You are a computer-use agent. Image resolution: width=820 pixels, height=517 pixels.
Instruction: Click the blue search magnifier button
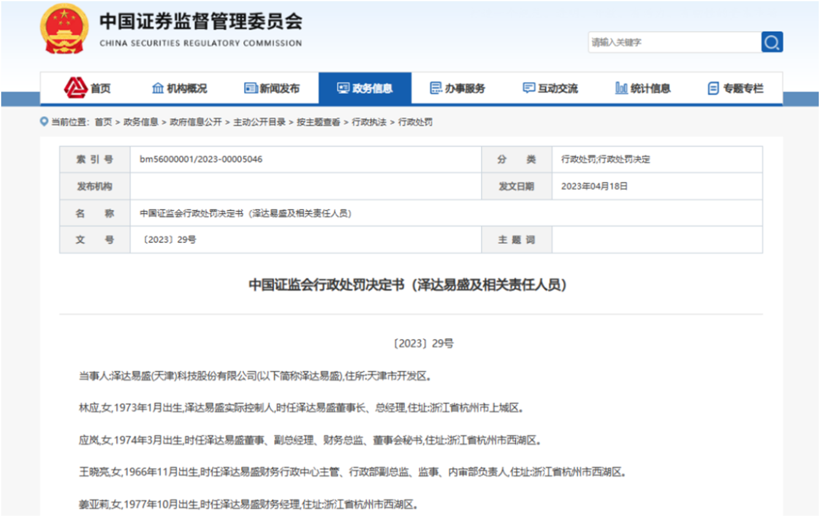tap(772, 42)
